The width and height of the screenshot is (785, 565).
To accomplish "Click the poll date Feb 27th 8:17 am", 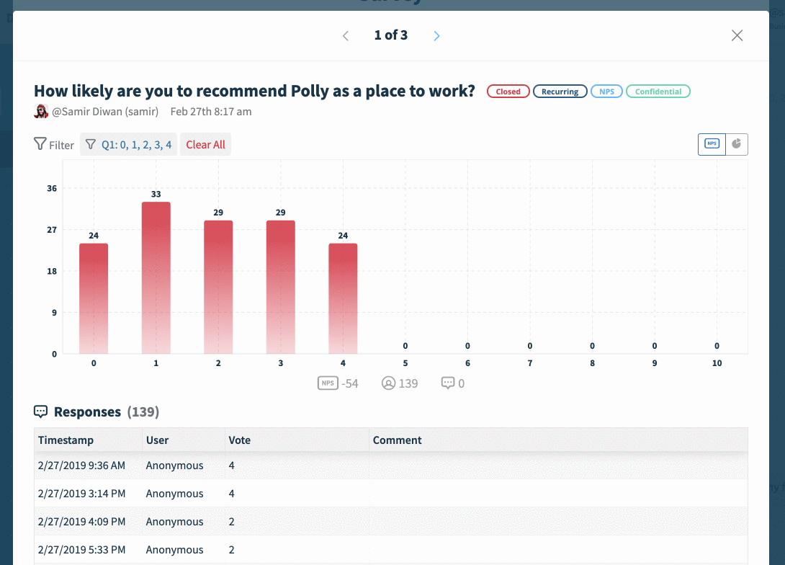I will pyautogui.click(x=211, y=112).
